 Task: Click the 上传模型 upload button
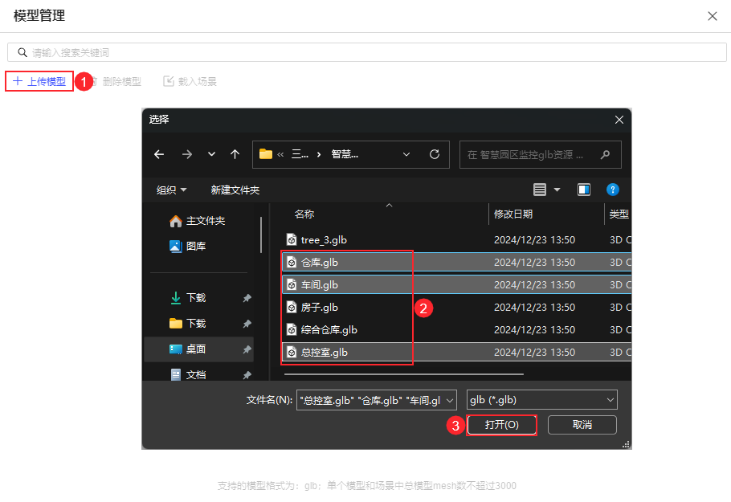[39, 81]
